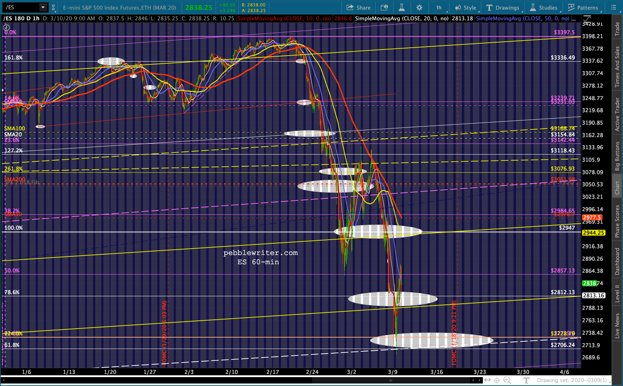Viewport: 623px width, 386px height.
Task: Click the zoom in magnifier icon
Action: pos(507,380)
